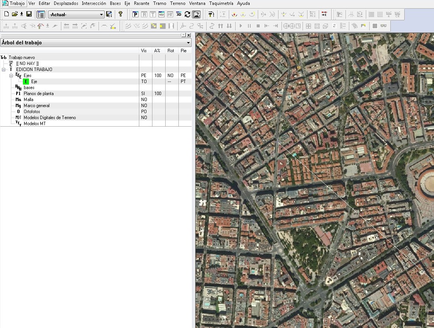The height and width of the screenshot is (328, 434).
Task: Create a new work file
Action: tap(7, 14)
